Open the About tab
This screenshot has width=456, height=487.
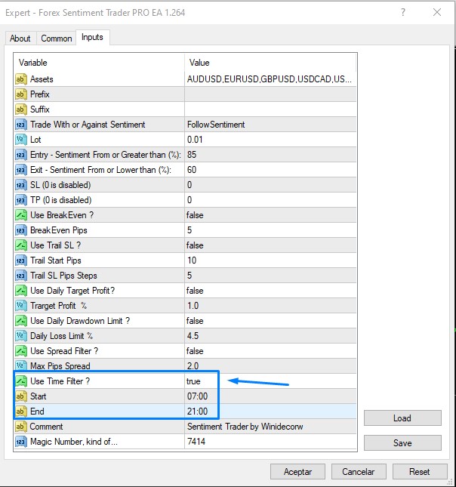20,39
